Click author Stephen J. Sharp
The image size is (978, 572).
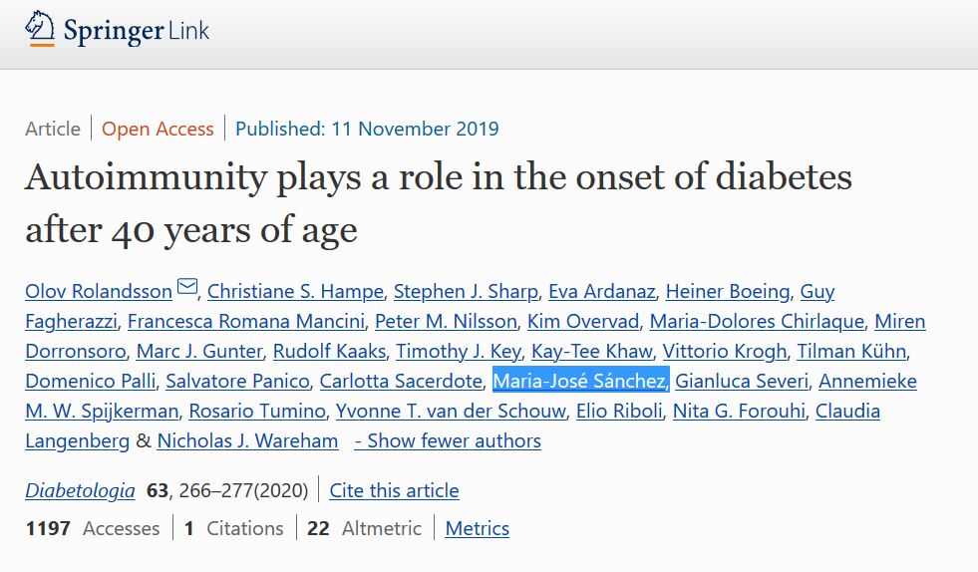click(466, 292)
